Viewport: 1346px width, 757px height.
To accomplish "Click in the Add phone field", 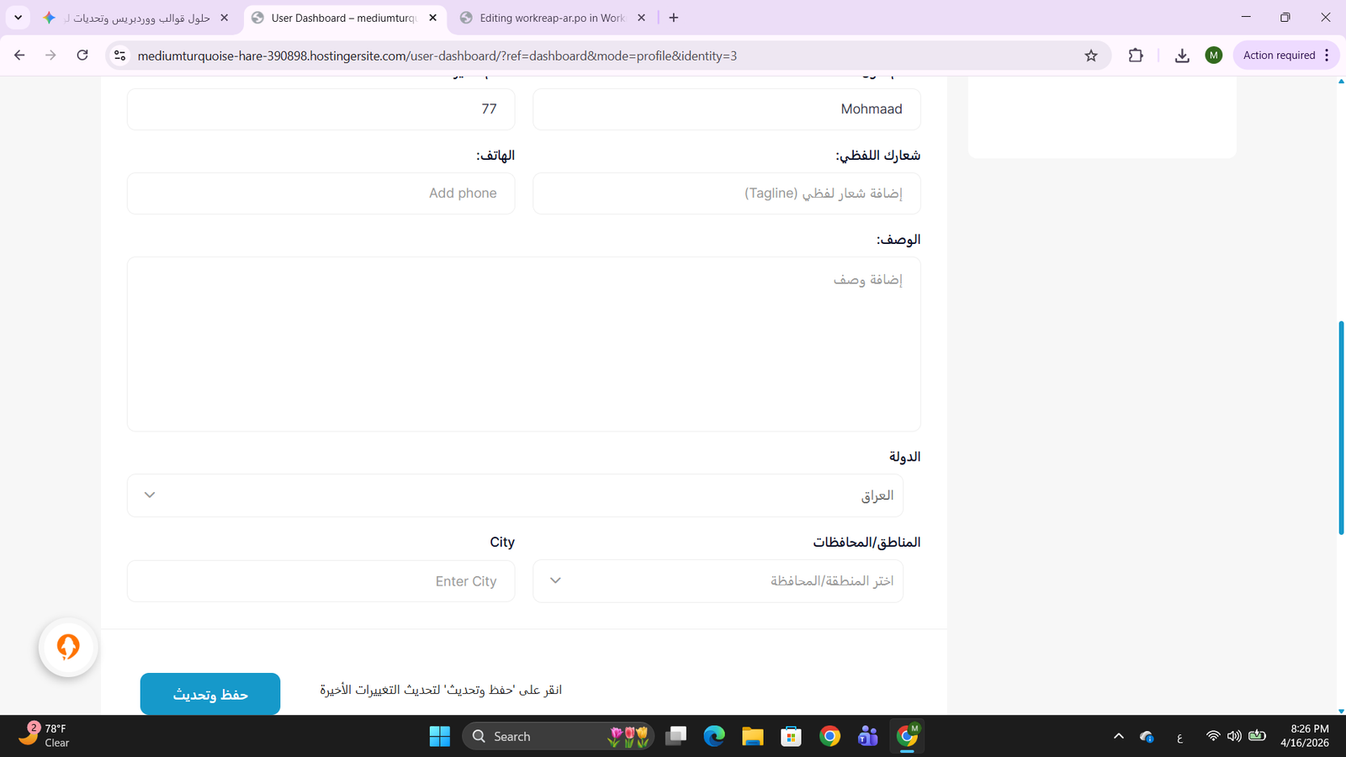I will point(321,193).
